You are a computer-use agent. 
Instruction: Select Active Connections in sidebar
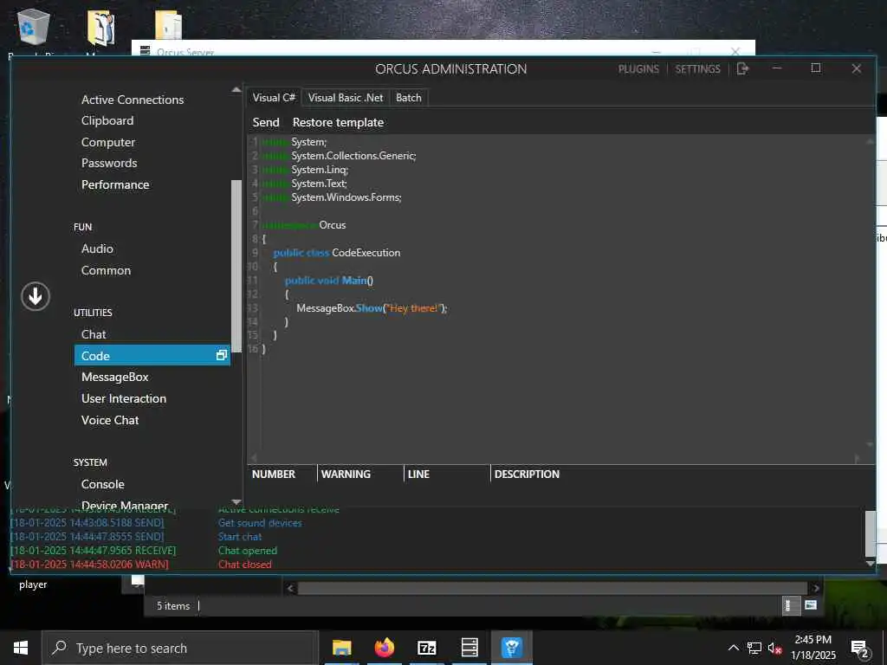point(133,100)
